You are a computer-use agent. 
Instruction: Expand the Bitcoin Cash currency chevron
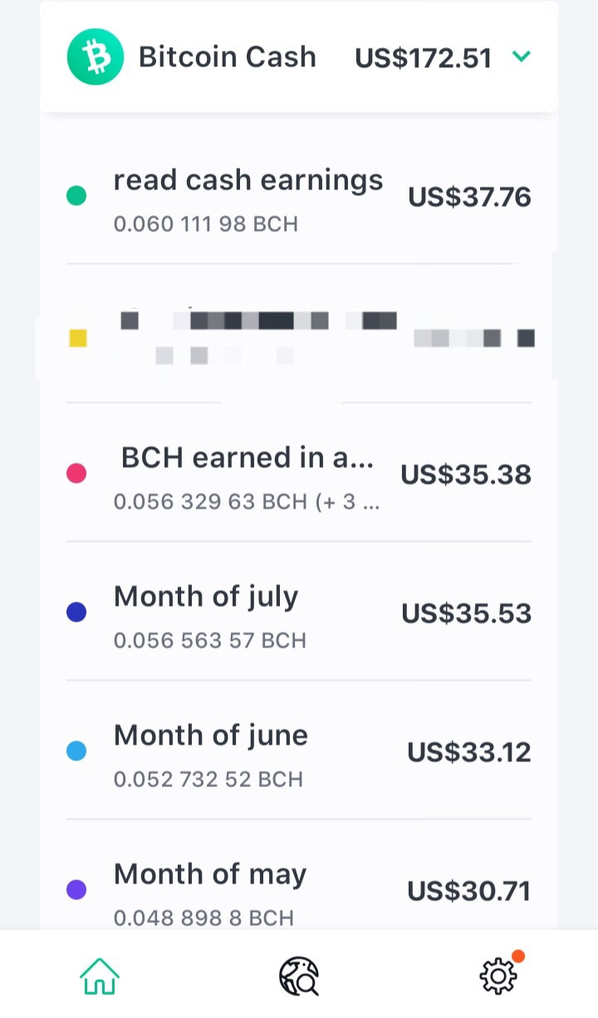tap(522, 57)
